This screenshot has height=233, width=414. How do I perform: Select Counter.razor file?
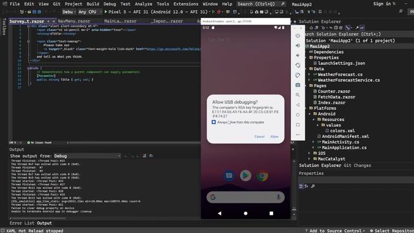click(334, 91)
